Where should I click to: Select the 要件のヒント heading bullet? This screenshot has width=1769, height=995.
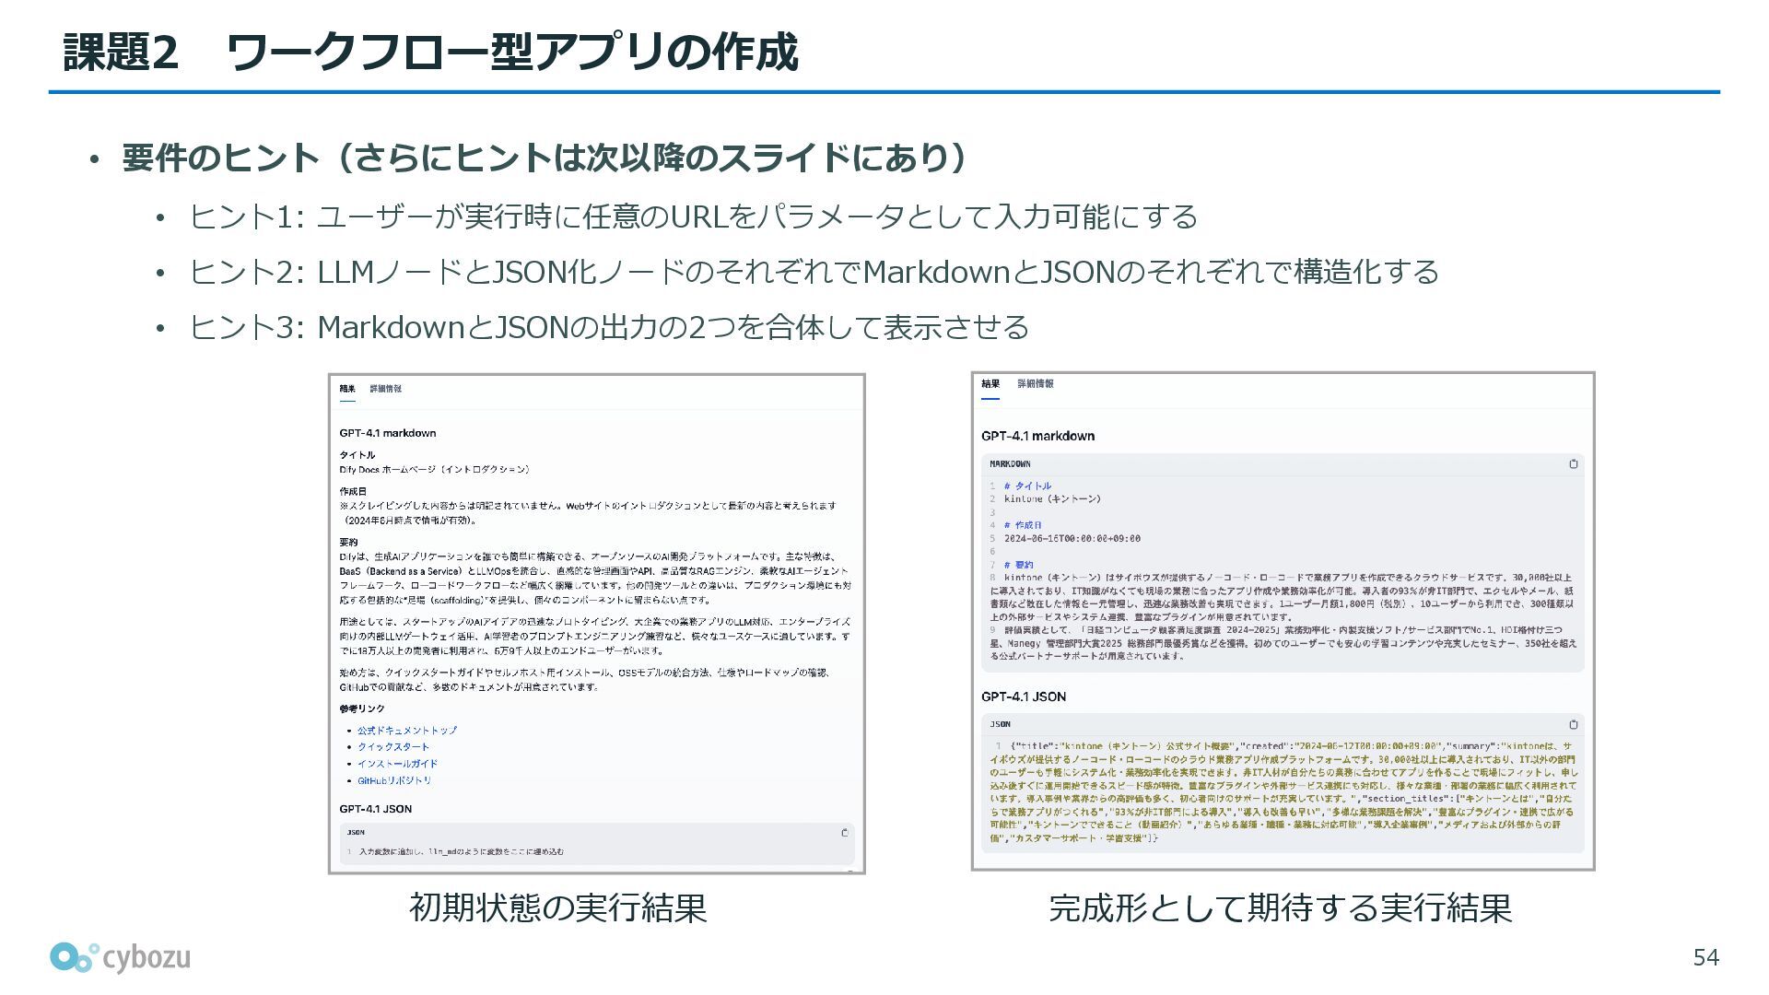(x=545, y=158)
